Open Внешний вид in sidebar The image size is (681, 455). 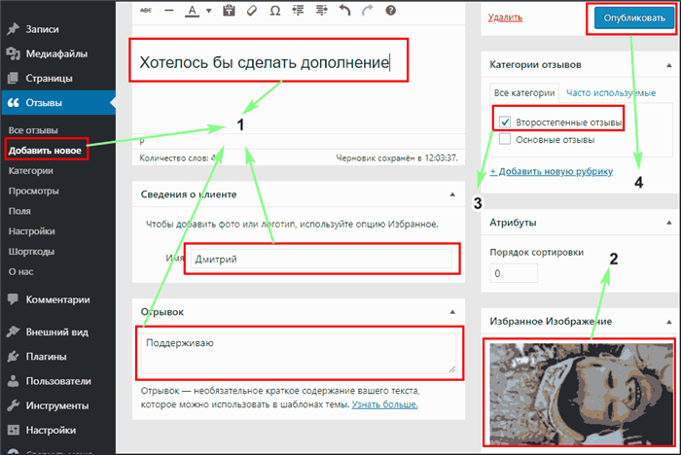pyautogui.click(x=58, y=332)
